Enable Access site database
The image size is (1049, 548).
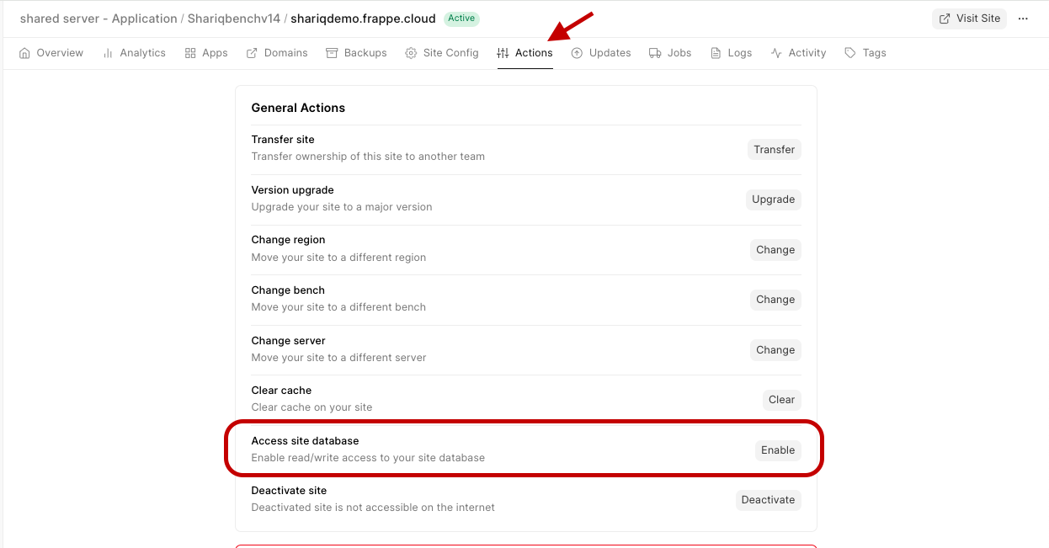click(x=778, y=450)
